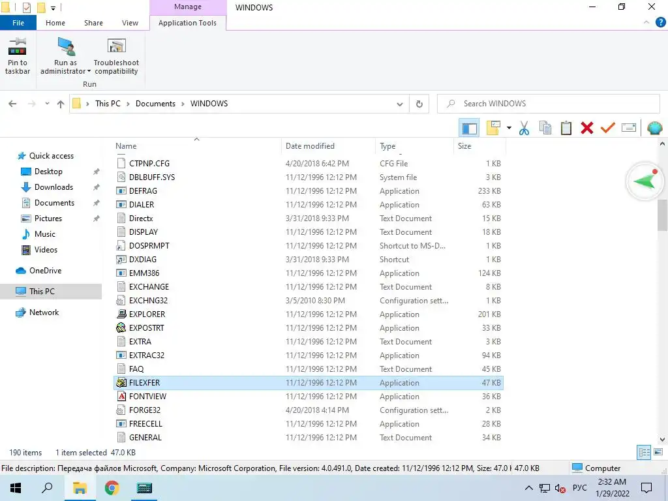Viewport: 668px width, 501px height.
Task: Open Pictures in navigation pane
Action: click(x=48, y=219)
